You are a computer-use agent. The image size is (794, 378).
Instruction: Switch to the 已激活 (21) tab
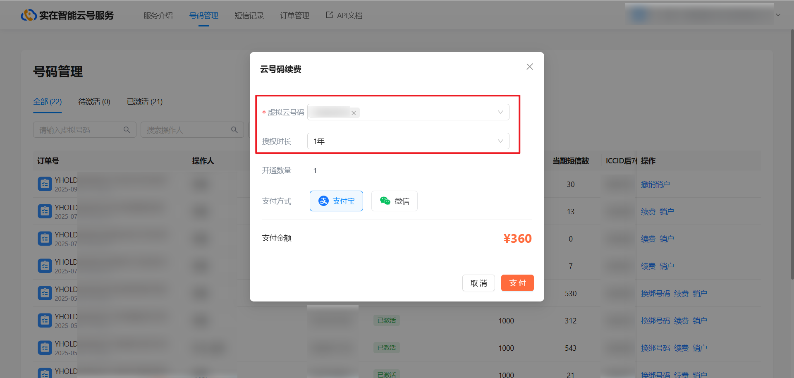[144, 102]
